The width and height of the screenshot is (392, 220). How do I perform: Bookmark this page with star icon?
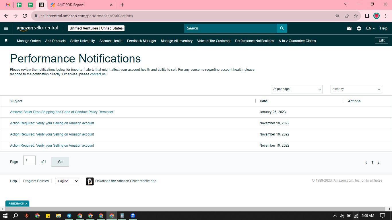[356, 16]
